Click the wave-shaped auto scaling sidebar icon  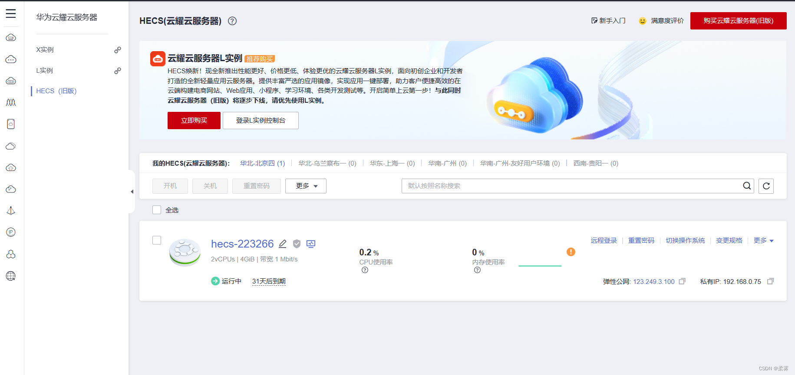coord(11,102)
